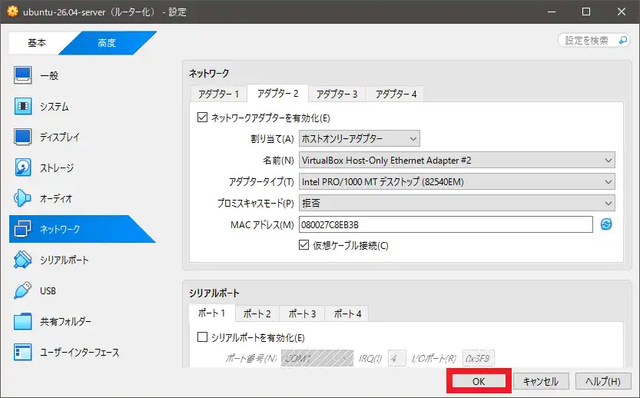This screenshot has height=398, width=640.
Task: Open シリアルポート settings category label
Action: click(x=64, y=260)
